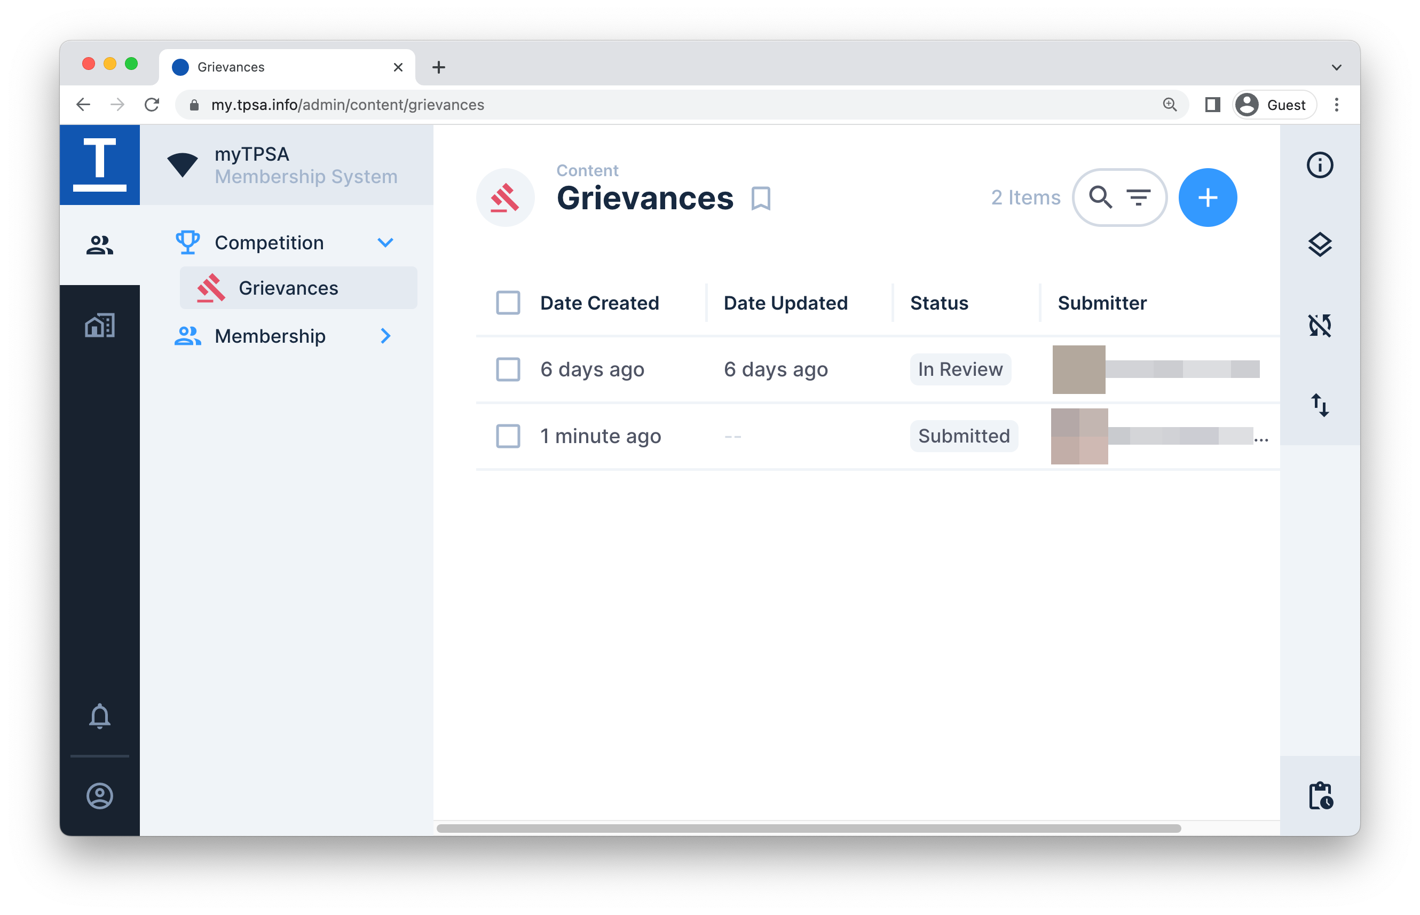Click the sync-disabled icon in right sidebar
Viewport: 1420px width, 915px height.
pos(1319,325)
